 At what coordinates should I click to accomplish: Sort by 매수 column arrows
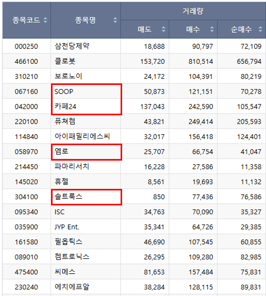[212, 29]
